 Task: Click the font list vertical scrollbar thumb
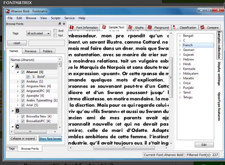click(60, 64)
